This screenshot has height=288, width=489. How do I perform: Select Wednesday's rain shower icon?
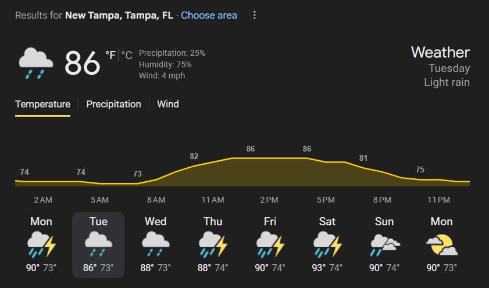point(156,244)
